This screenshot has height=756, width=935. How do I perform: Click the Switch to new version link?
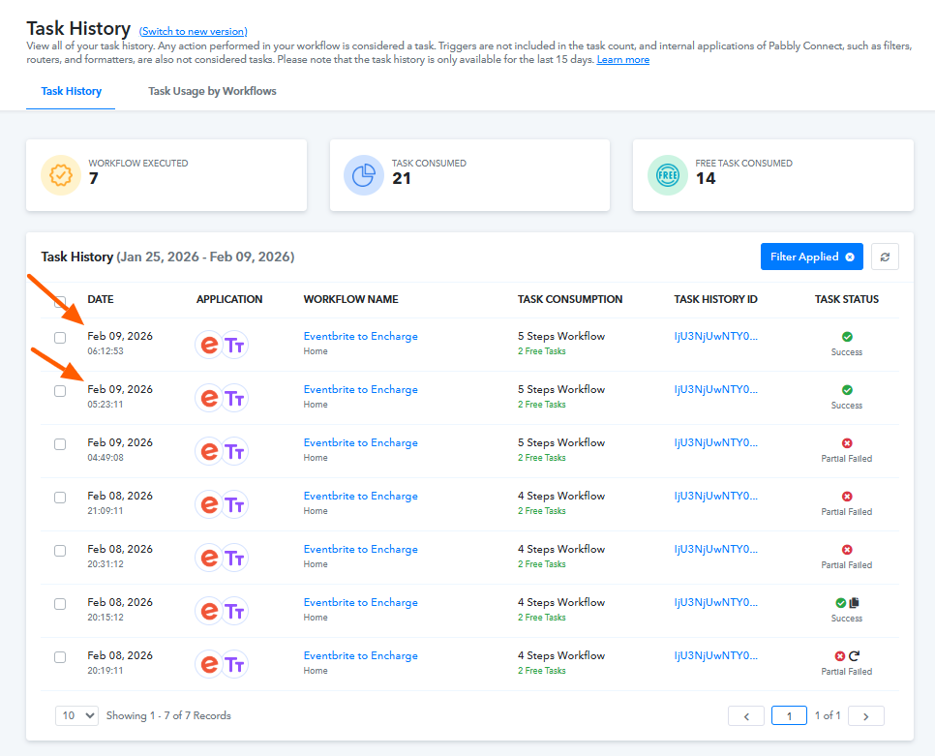[x=193, y=31]
